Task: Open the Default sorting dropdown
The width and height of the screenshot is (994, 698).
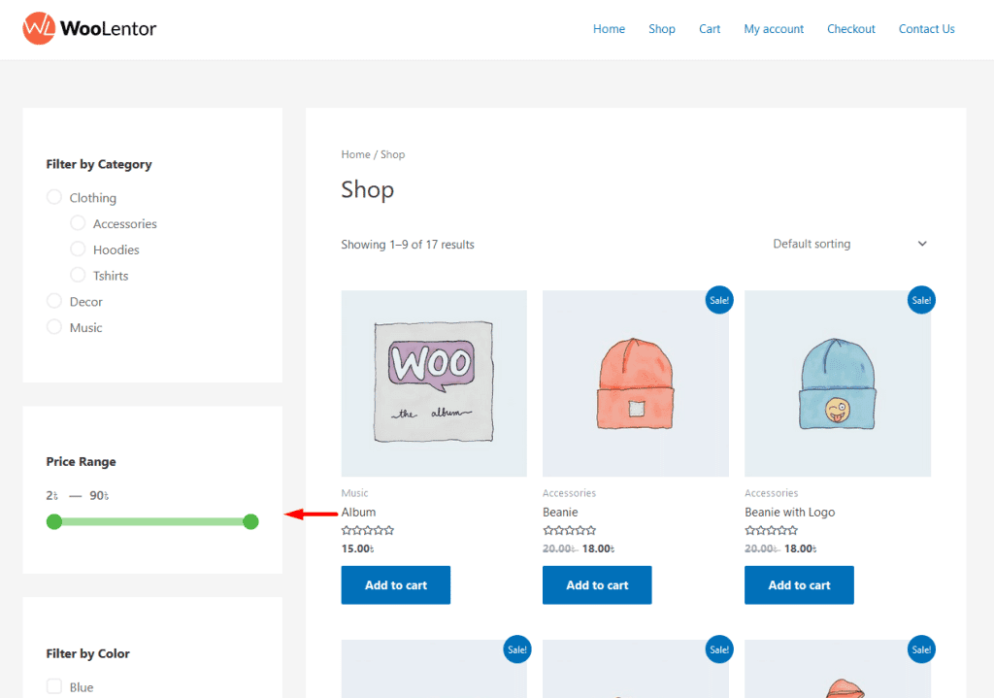Action: tap(849, 244)
